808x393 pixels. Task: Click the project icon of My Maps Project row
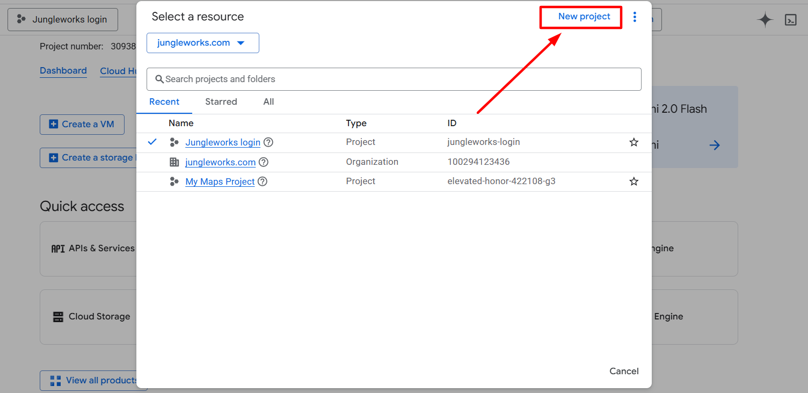pos(174,181)
